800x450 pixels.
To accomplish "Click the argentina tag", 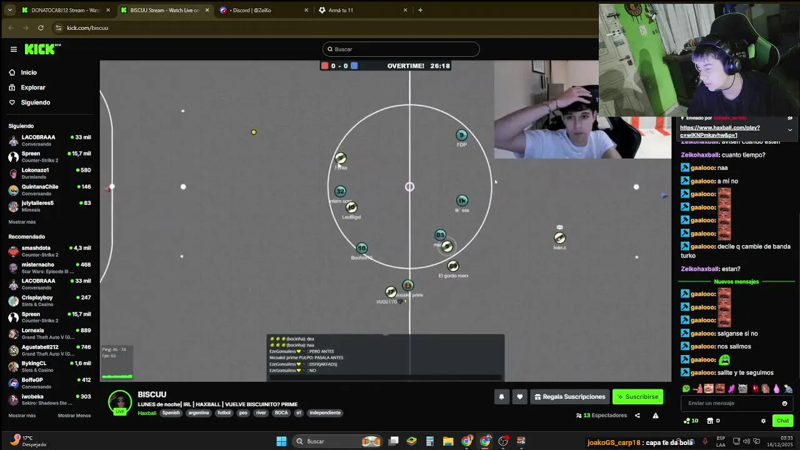I will [199, 413].
